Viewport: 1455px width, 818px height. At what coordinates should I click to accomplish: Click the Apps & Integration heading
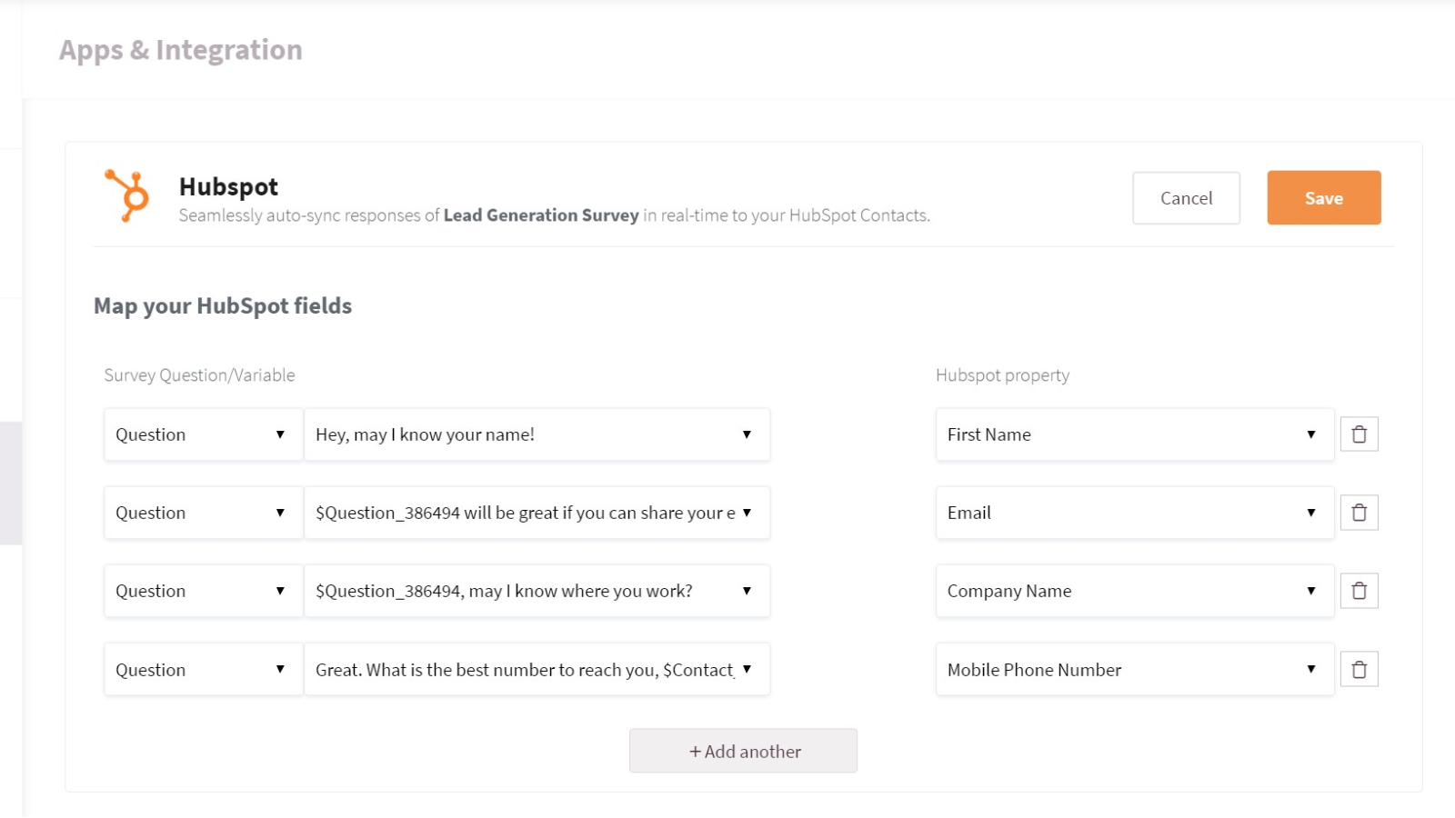181,50
